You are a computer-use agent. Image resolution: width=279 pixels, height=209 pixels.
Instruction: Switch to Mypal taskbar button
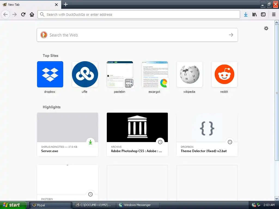point(50,205)
